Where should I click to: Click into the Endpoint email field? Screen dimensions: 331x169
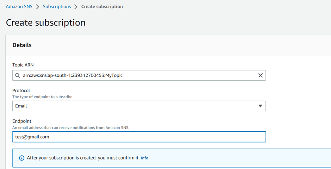click(139, 137)
